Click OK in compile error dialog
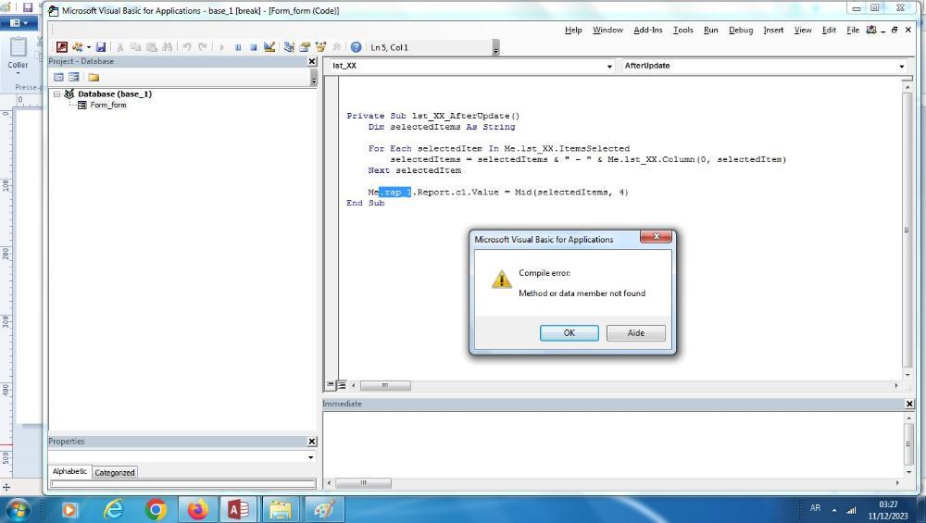This screenshot has height=523, width=926. coord(569,333)
